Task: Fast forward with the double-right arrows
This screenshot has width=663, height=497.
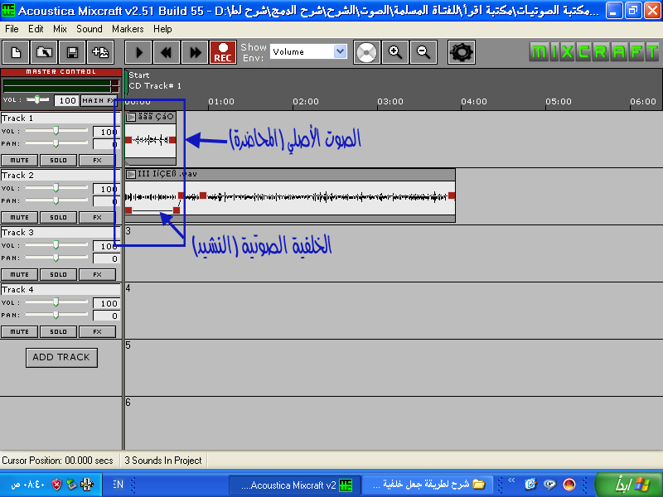Action: coord(195,52)
